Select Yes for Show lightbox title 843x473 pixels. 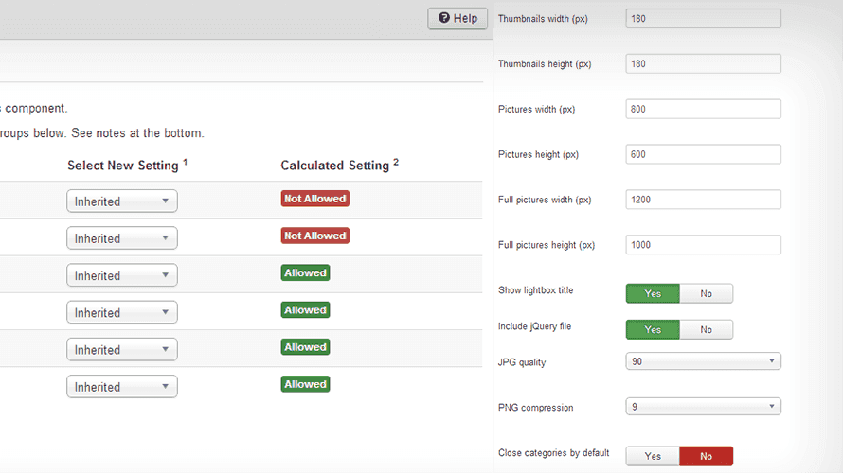coord(653,294)
